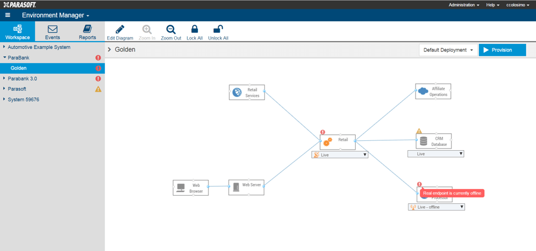
Task: Click Edit Diagram pencil tool
Action: pyautogui.click(x=120, y=33)
